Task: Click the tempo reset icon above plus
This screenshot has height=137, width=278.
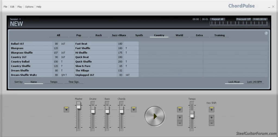Action: pos(179,109)
